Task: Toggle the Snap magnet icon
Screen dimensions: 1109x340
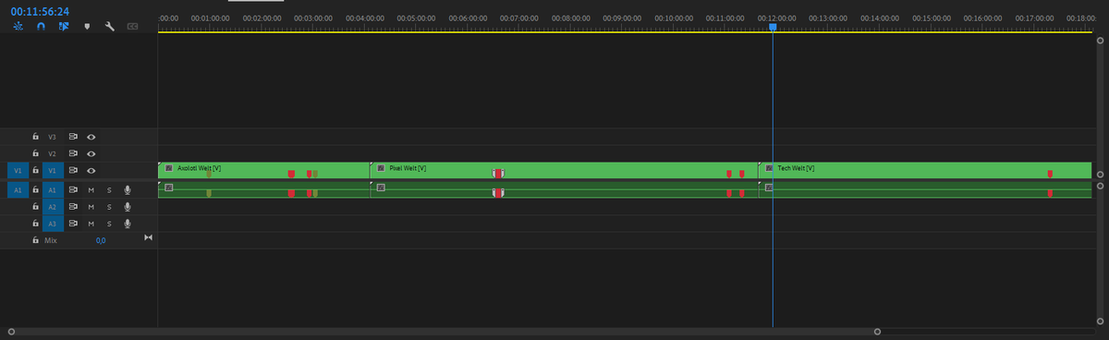Action: (41, 27)
